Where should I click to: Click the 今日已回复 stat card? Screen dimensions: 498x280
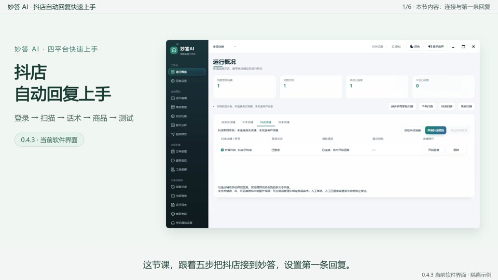coord(444,87)
